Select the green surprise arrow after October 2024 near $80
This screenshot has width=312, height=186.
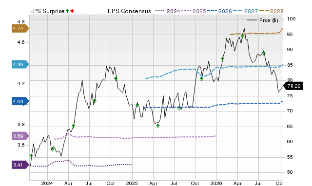(116, 78)
